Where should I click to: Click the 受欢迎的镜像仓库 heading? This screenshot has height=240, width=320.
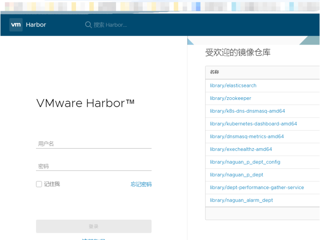click(x=238, y=53)
